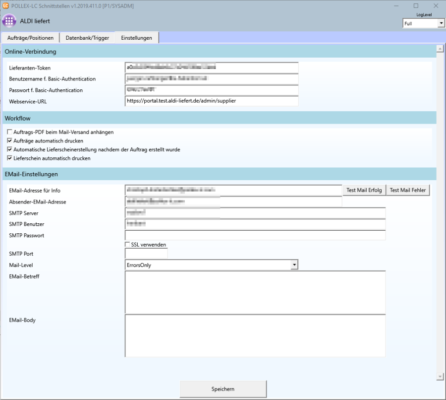
Task: Toggle Aufträge automatisch drucken checkbox
Action: (10, 141)
